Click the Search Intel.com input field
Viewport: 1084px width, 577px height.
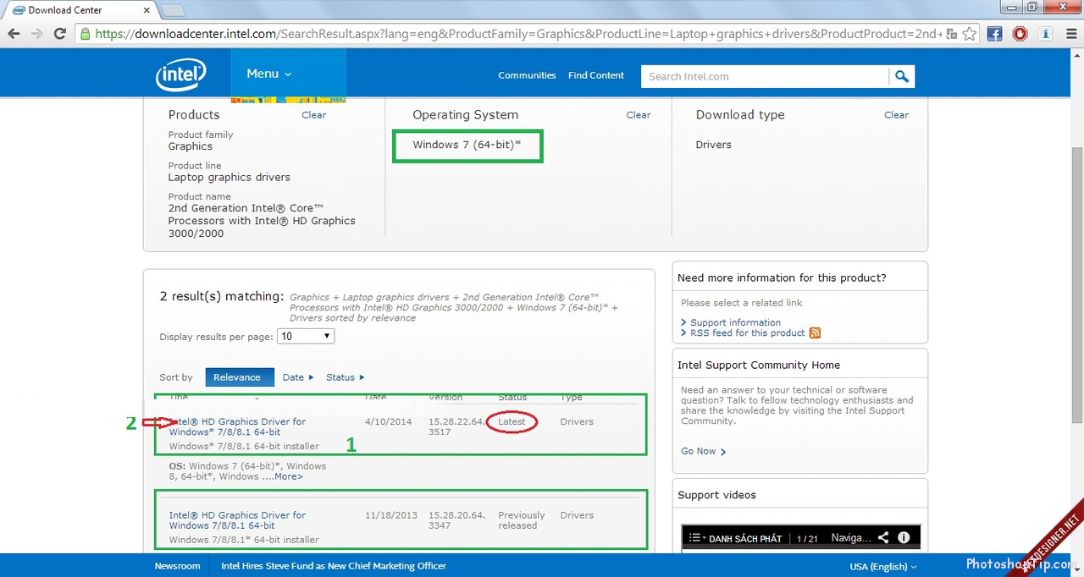pos(766,76)
